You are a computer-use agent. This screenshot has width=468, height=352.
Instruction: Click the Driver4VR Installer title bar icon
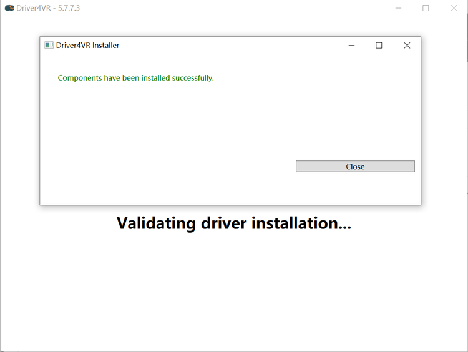[x=49, y=45]
